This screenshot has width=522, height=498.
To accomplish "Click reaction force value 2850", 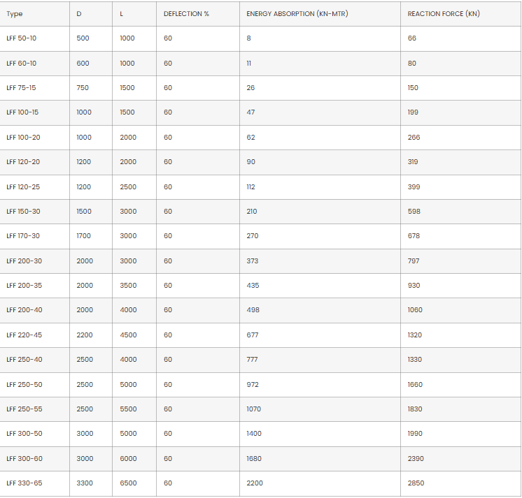I will coord(416,483).
